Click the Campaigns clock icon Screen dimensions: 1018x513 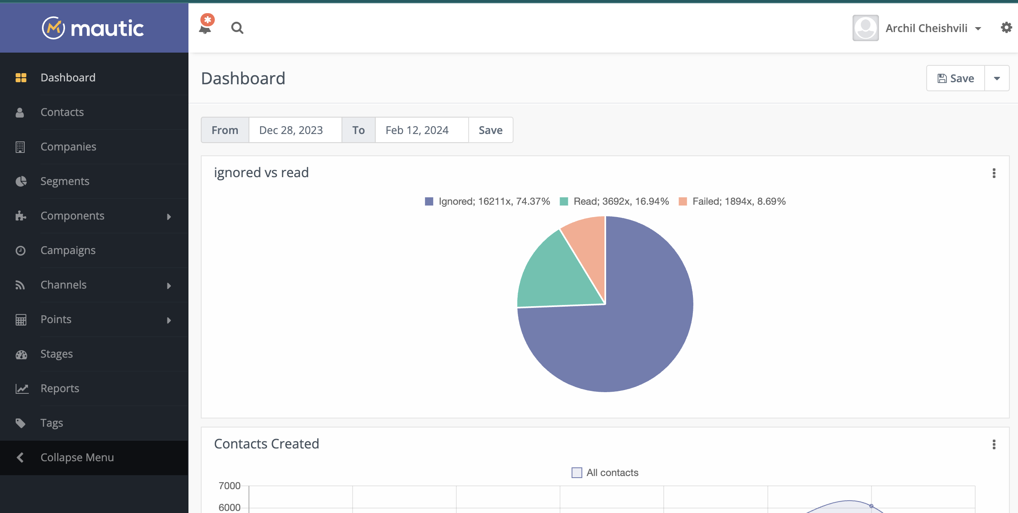pos(21,250)
